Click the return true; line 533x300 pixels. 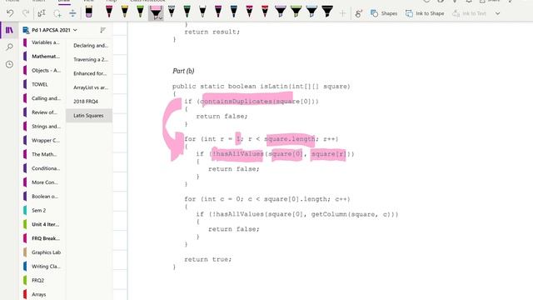tap(207, 259)
